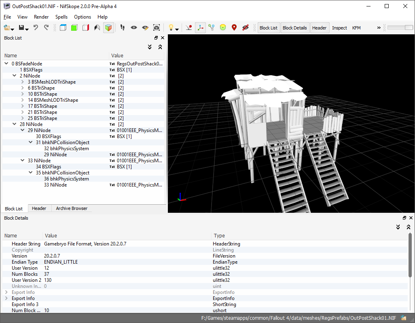Screen dimensions: 415x323
Task: Collapse all rows in Block Details panel
Action: [x=409, y=227]
